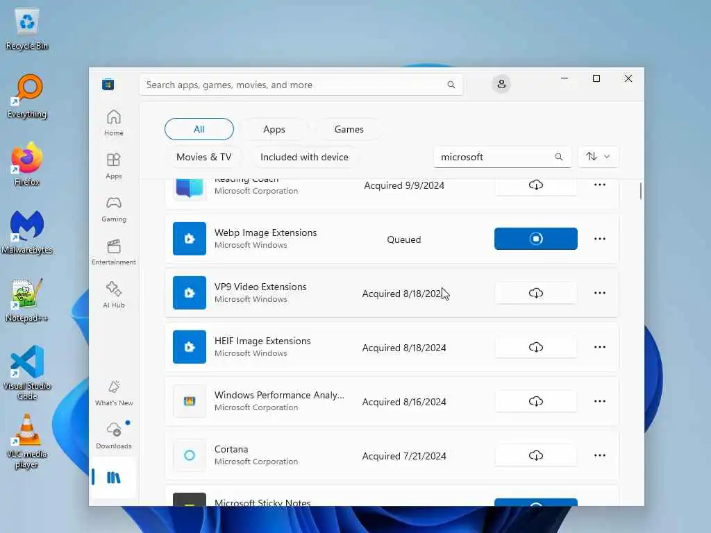
Task: Open Library icon in sidebar
Action: pos(113,477)
